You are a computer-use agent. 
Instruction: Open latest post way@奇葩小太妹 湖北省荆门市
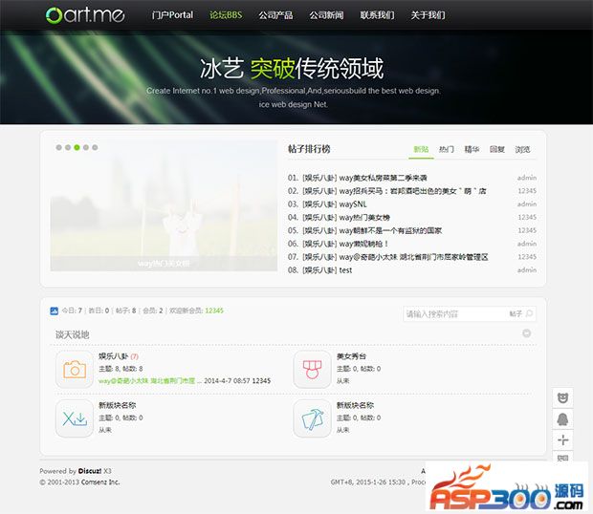click(146, 380)
